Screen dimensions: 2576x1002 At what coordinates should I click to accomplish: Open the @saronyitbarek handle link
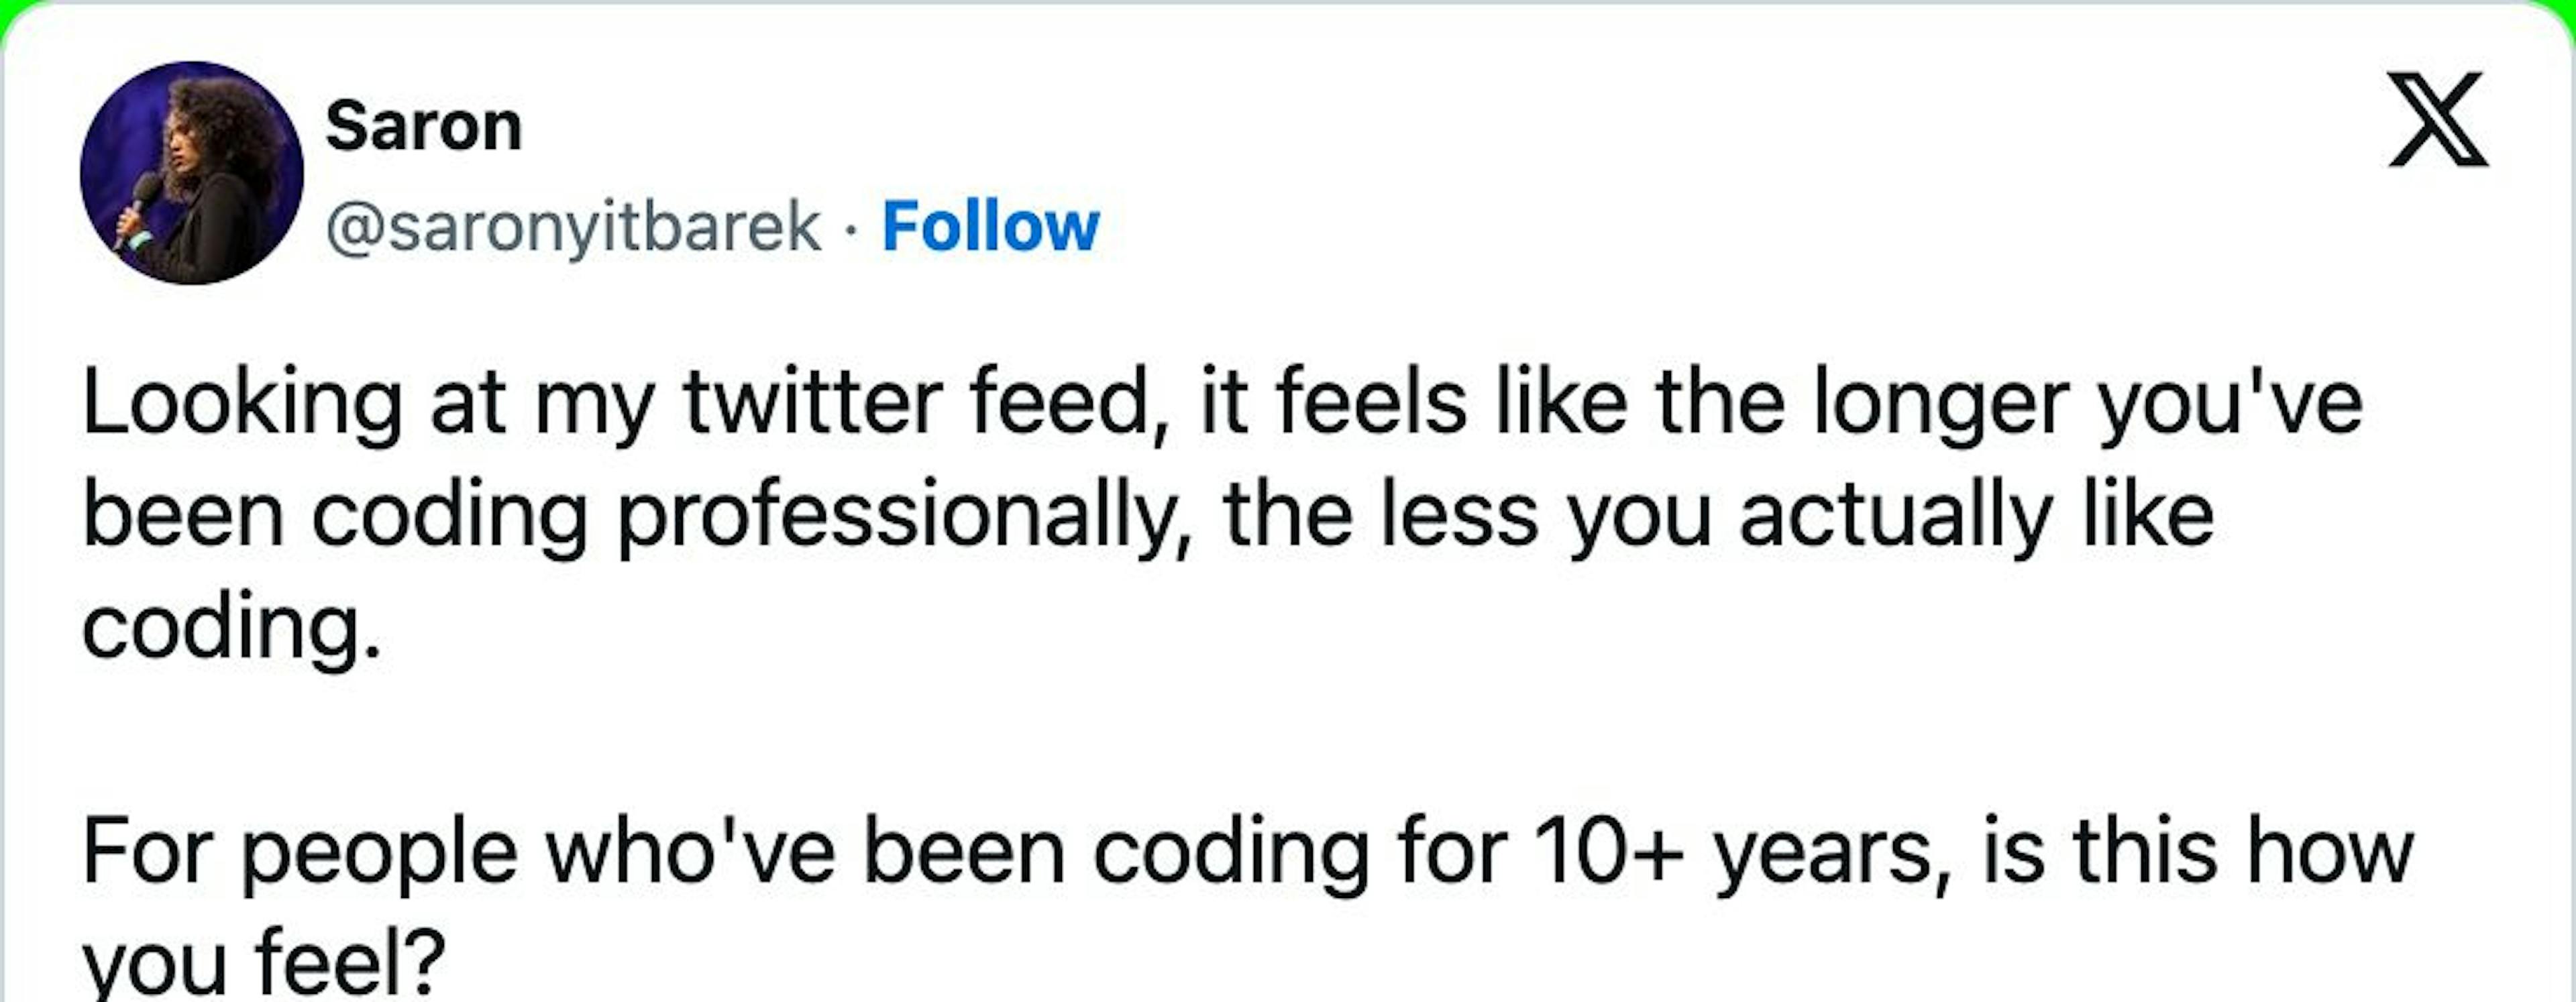(x=573, y=227)
